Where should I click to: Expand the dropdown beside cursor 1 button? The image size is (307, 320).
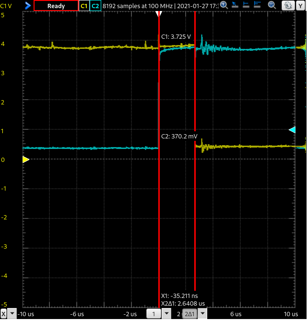pyautogui.click(x=166, y=314)
